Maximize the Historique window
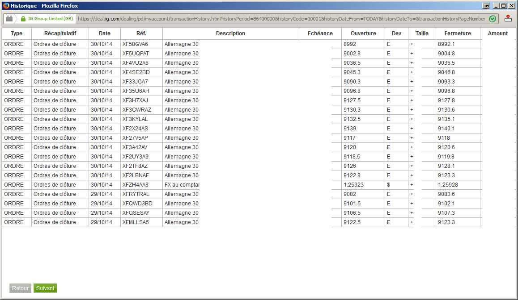Viewport: 518px width, 300px height. click(x=504, y=6)
